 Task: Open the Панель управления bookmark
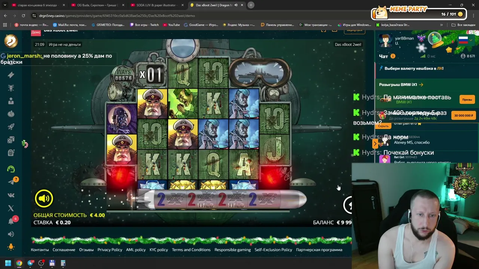coord(277,25)
